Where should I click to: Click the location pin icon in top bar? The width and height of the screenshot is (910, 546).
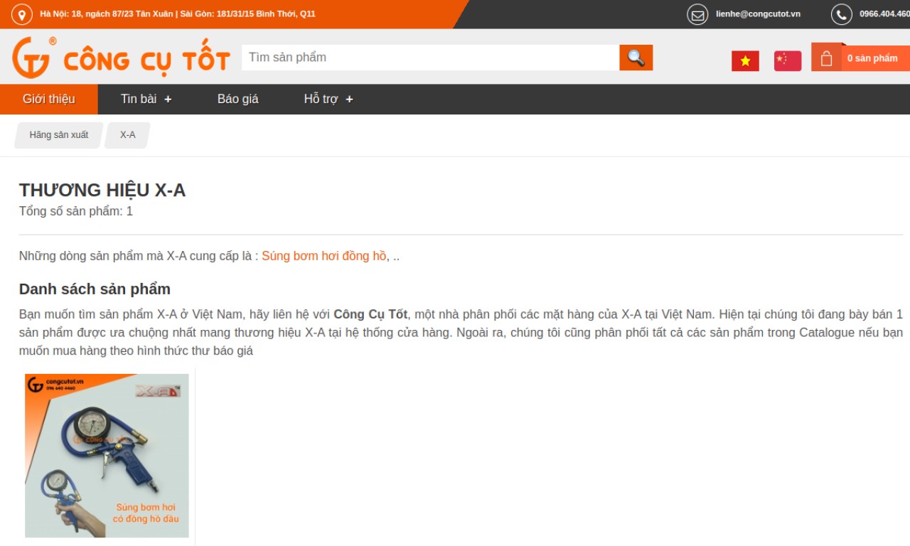(22, 14)
